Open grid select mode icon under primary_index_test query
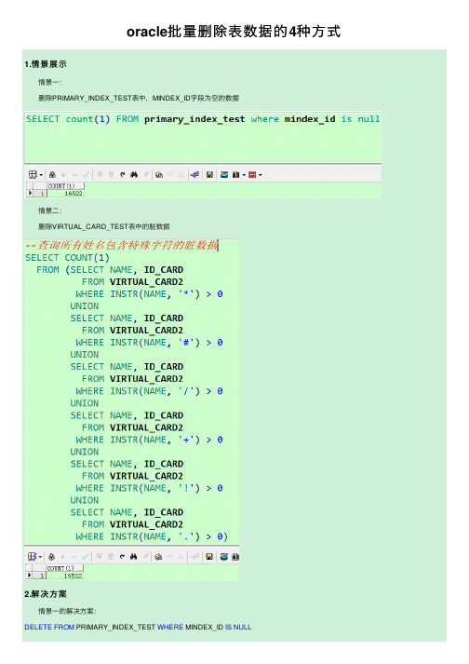Viewport: 469px width, 664px height. 33,174
